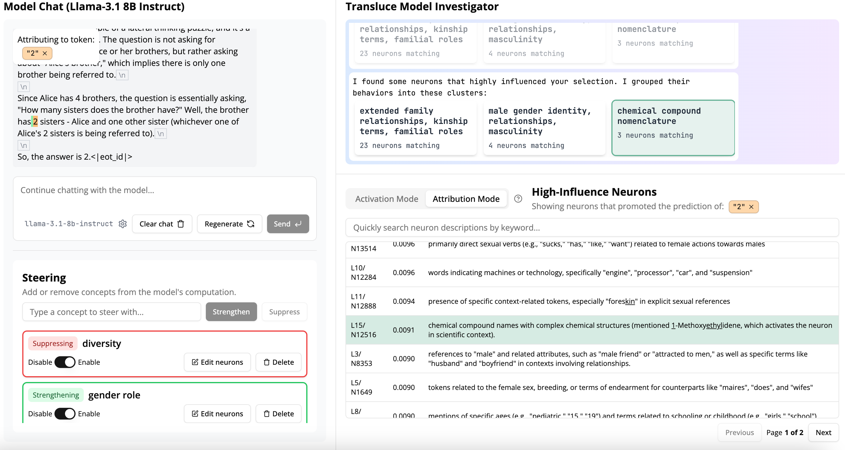This screenshot has height=450, width=845.
Task: Go to Next page of neurons
Action: pyautogui.click(x=823, y=432)
